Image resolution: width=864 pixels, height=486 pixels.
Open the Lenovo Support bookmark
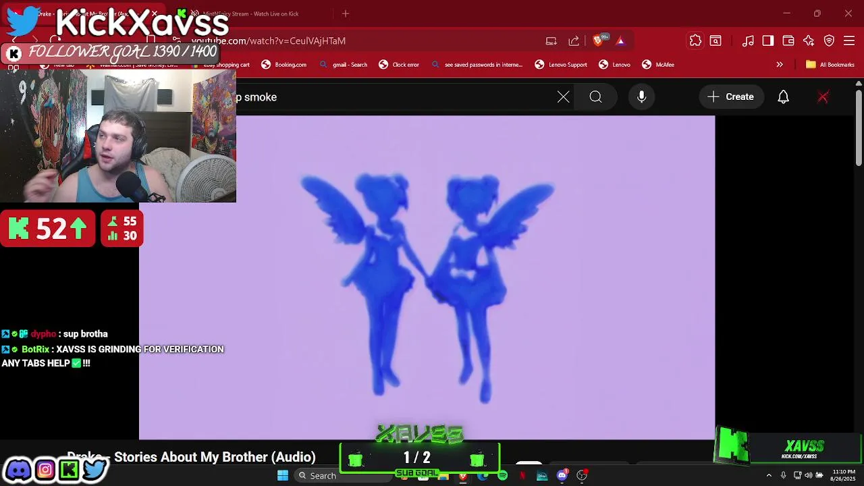click(x=561, y=65)
